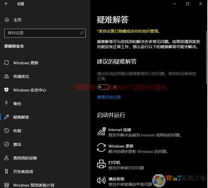The image size is (208, 188).
Task: Click the 激活 checkmark circle icon
Action: tap(6, 144)
